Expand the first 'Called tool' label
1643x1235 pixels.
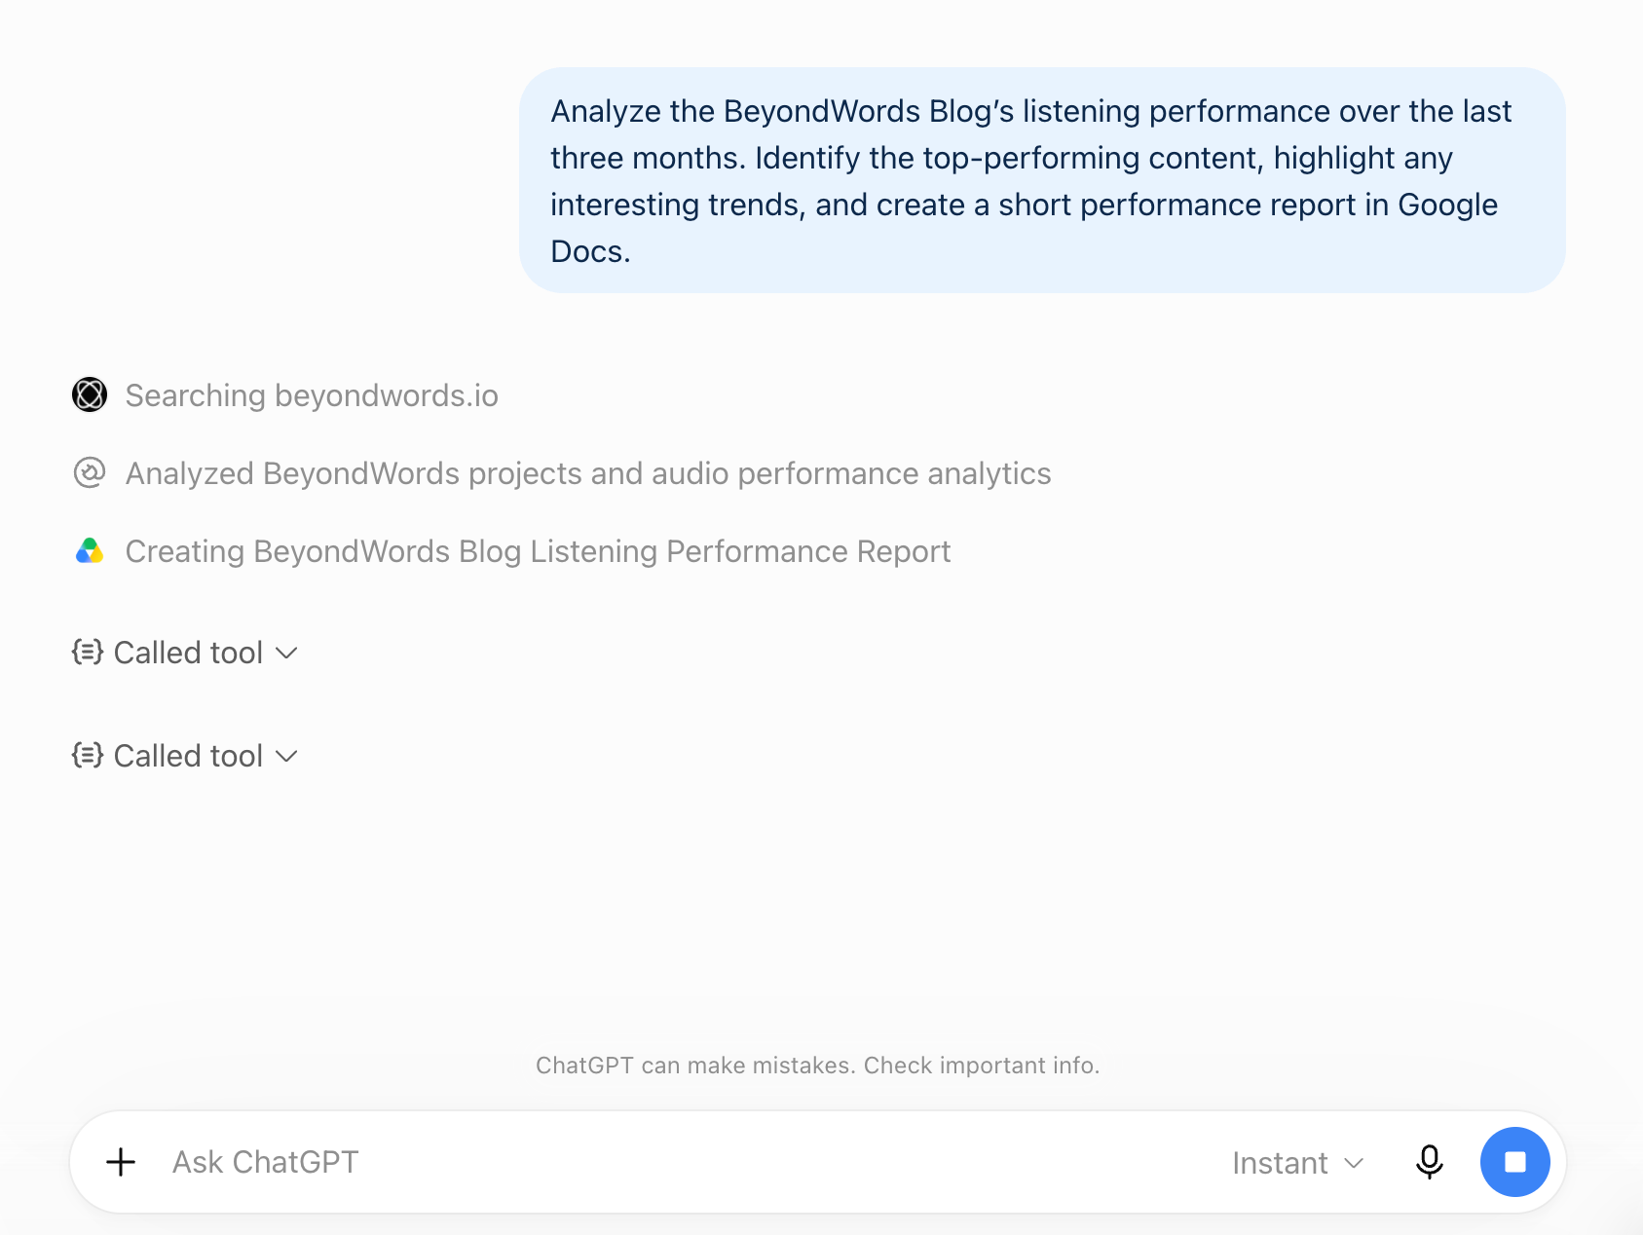click(189, 653)
